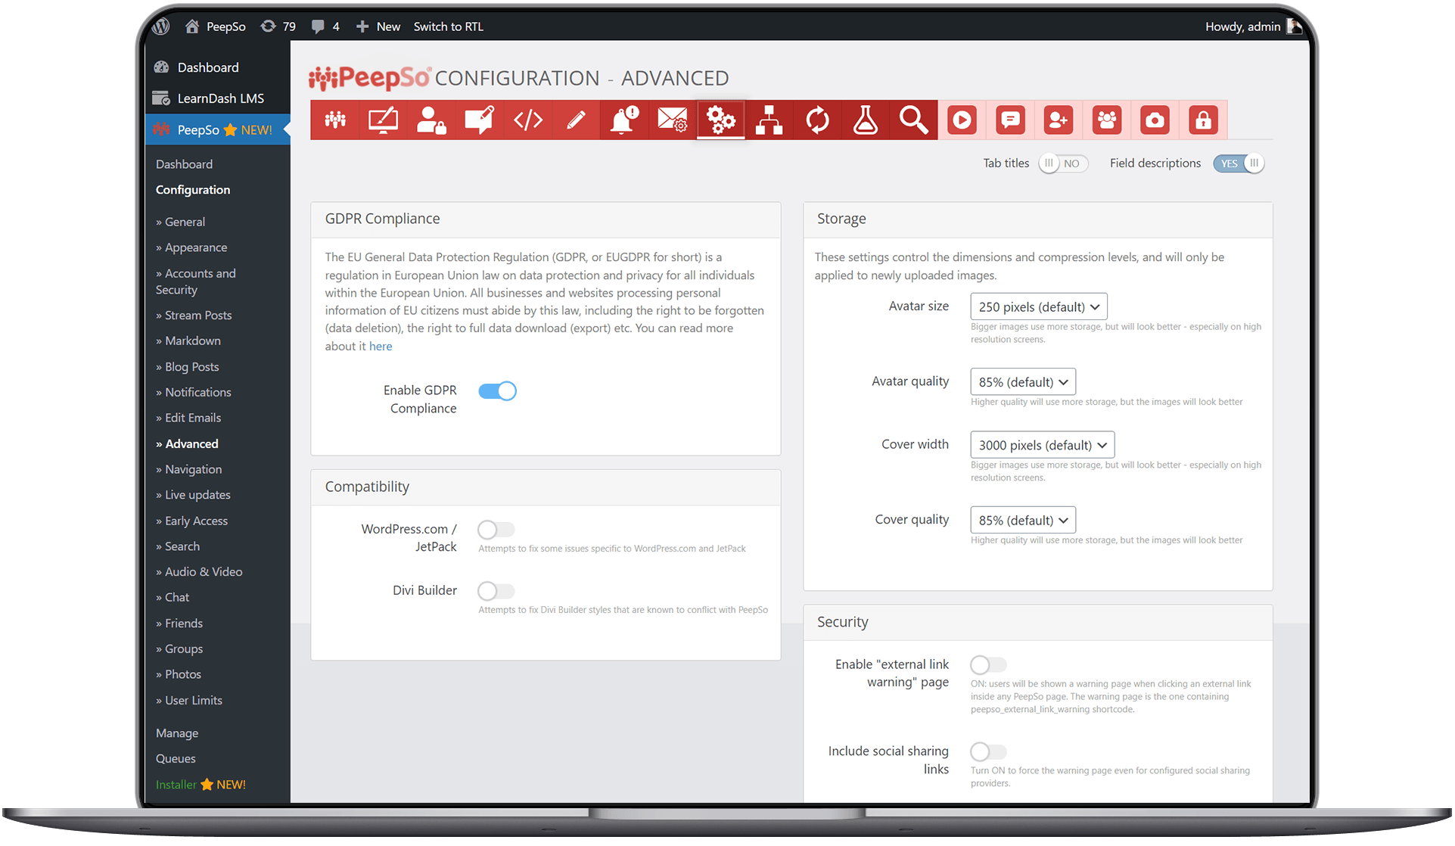
Task: Click the PeepSo logo in page header
Action: click(370, 78)
